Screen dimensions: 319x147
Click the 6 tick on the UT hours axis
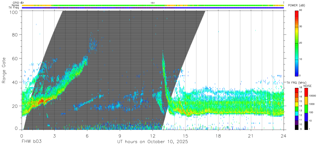[87, 136]
